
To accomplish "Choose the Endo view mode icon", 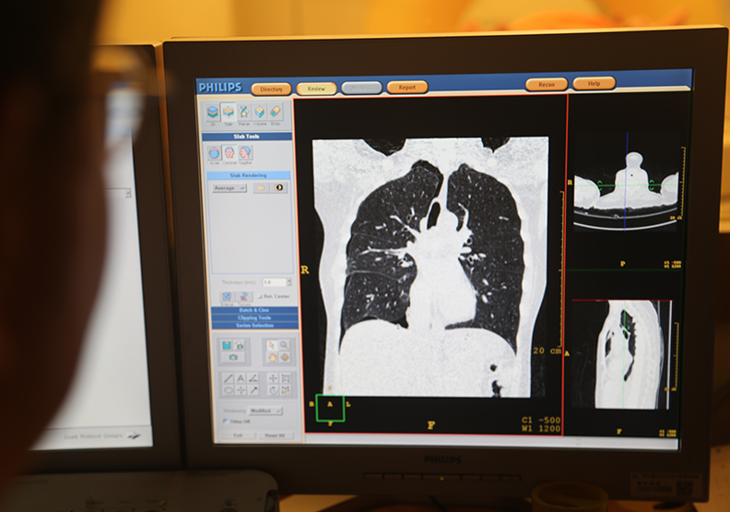I will click(275, 112).
